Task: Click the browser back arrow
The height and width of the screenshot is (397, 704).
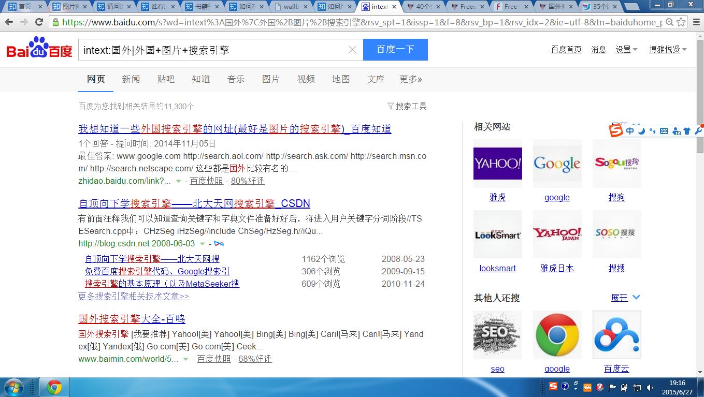Action: [9, 22]
